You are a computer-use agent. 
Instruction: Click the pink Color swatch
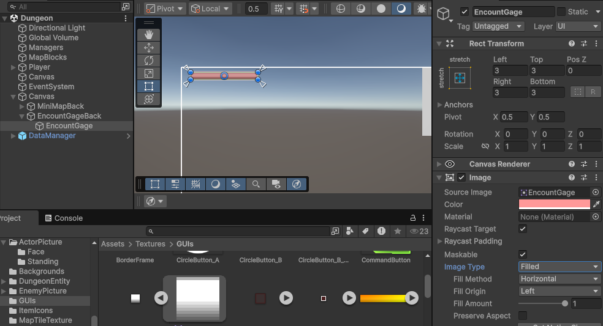pos(554,204)
